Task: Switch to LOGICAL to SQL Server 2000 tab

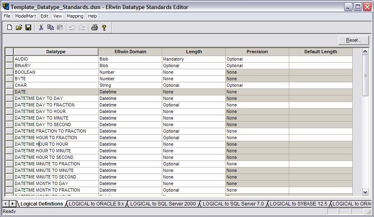Action: tap(163, 203)
